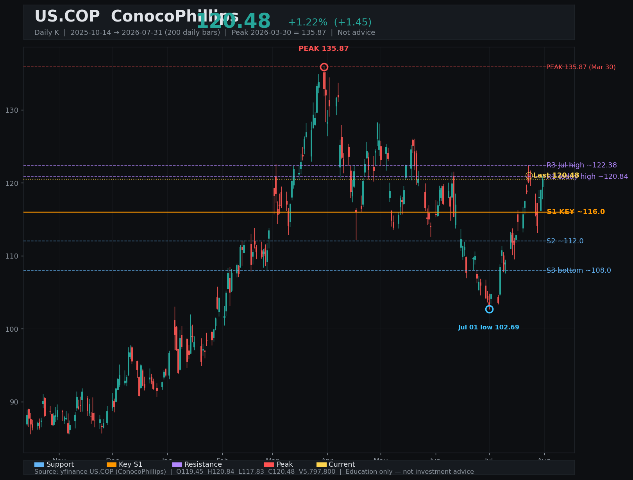The width and height of the screenshot is (633, 480).
Task: Click the "Jul 01 low 102.69" annotation
Action: (x=489, y=327)
